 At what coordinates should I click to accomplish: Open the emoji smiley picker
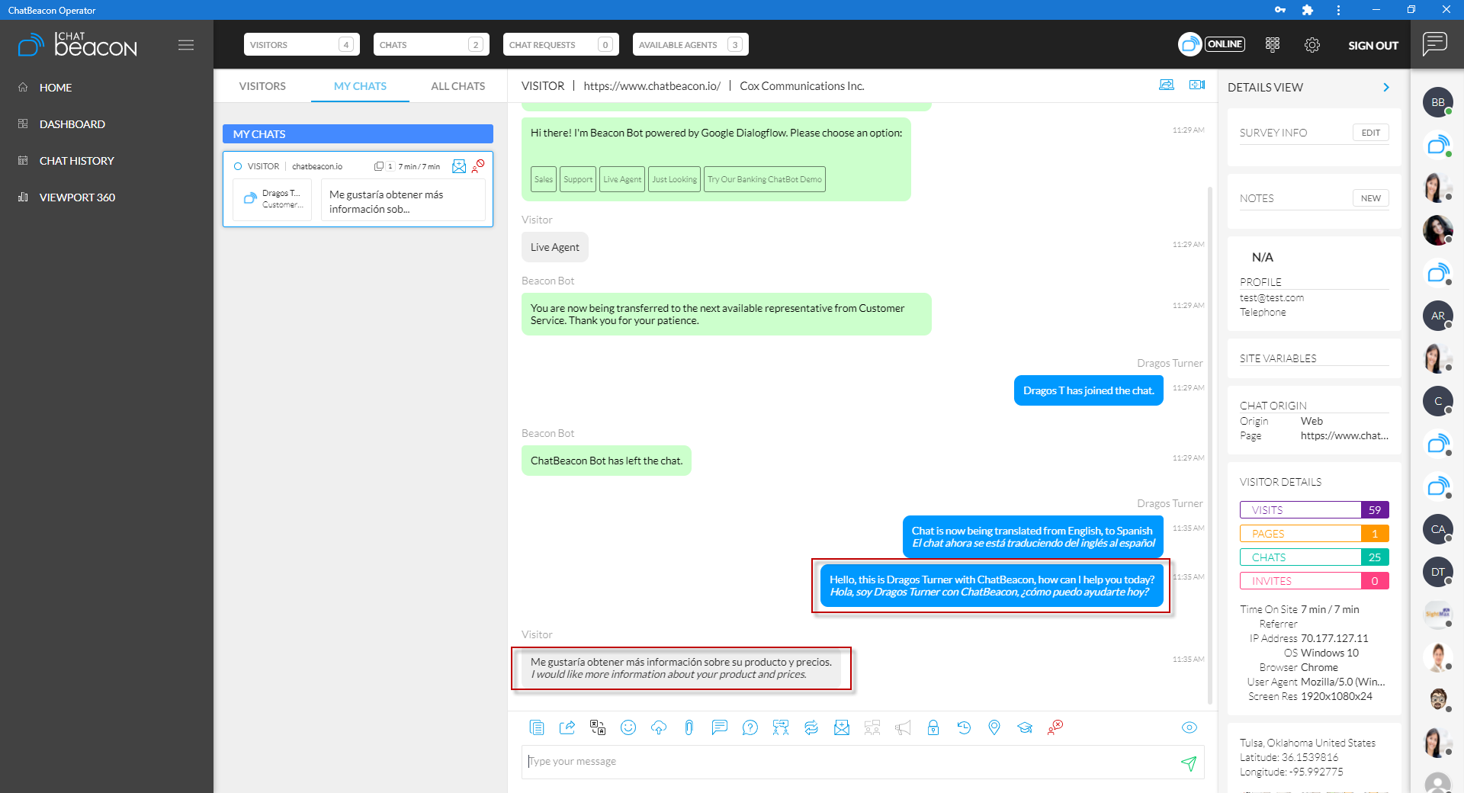(628, 727)
